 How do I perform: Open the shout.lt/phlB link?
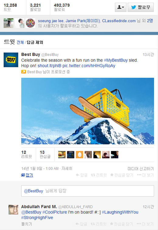click(x=49, y=65)
